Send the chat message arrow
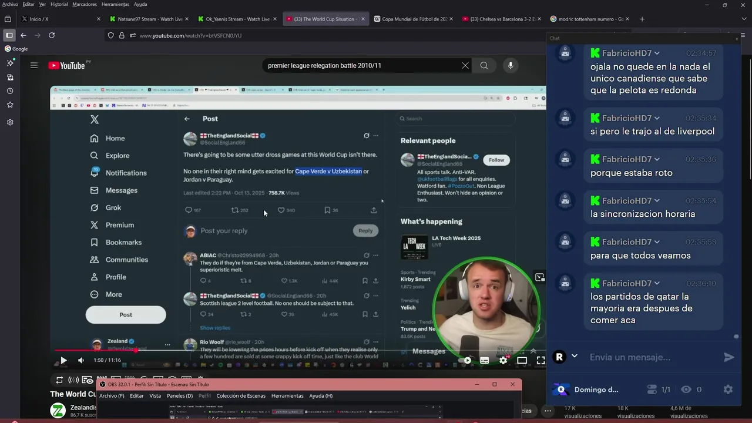752x423 pixels. (x=728, y=357)
